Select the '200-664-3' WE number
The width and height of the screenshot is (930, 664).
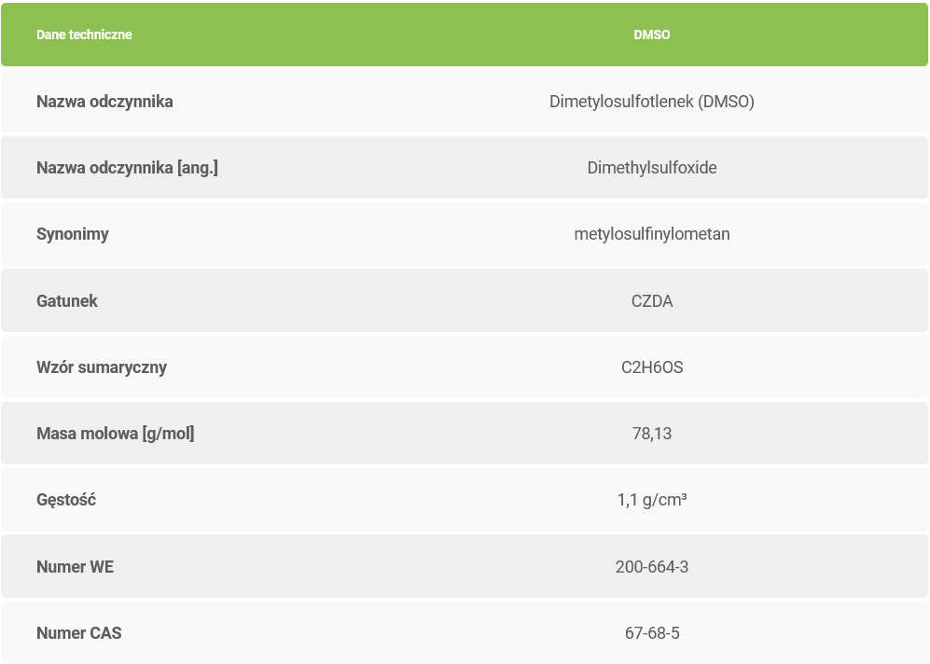tap(651, 566)
